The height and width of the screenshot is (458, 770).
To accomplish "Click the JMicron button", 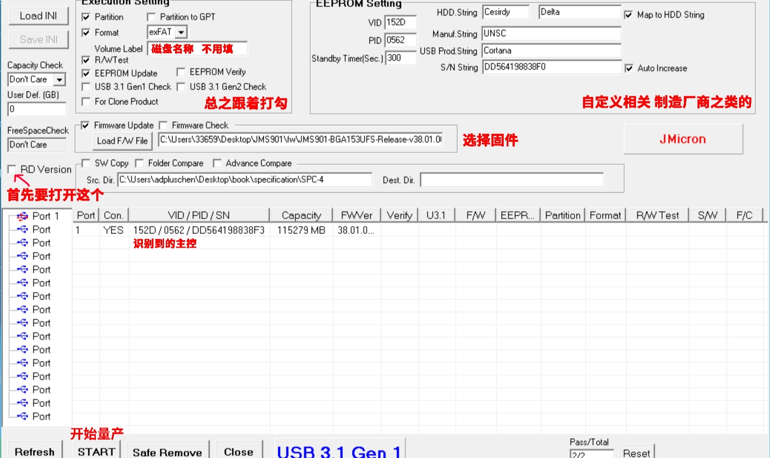I will coord(683,139).
